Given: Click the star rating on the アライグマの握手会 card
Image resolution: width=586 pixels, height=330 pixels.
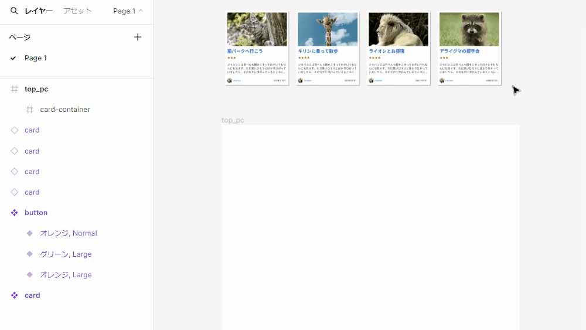Looking at the screenshot, I should pyautogui.click(x=444, y=58).
